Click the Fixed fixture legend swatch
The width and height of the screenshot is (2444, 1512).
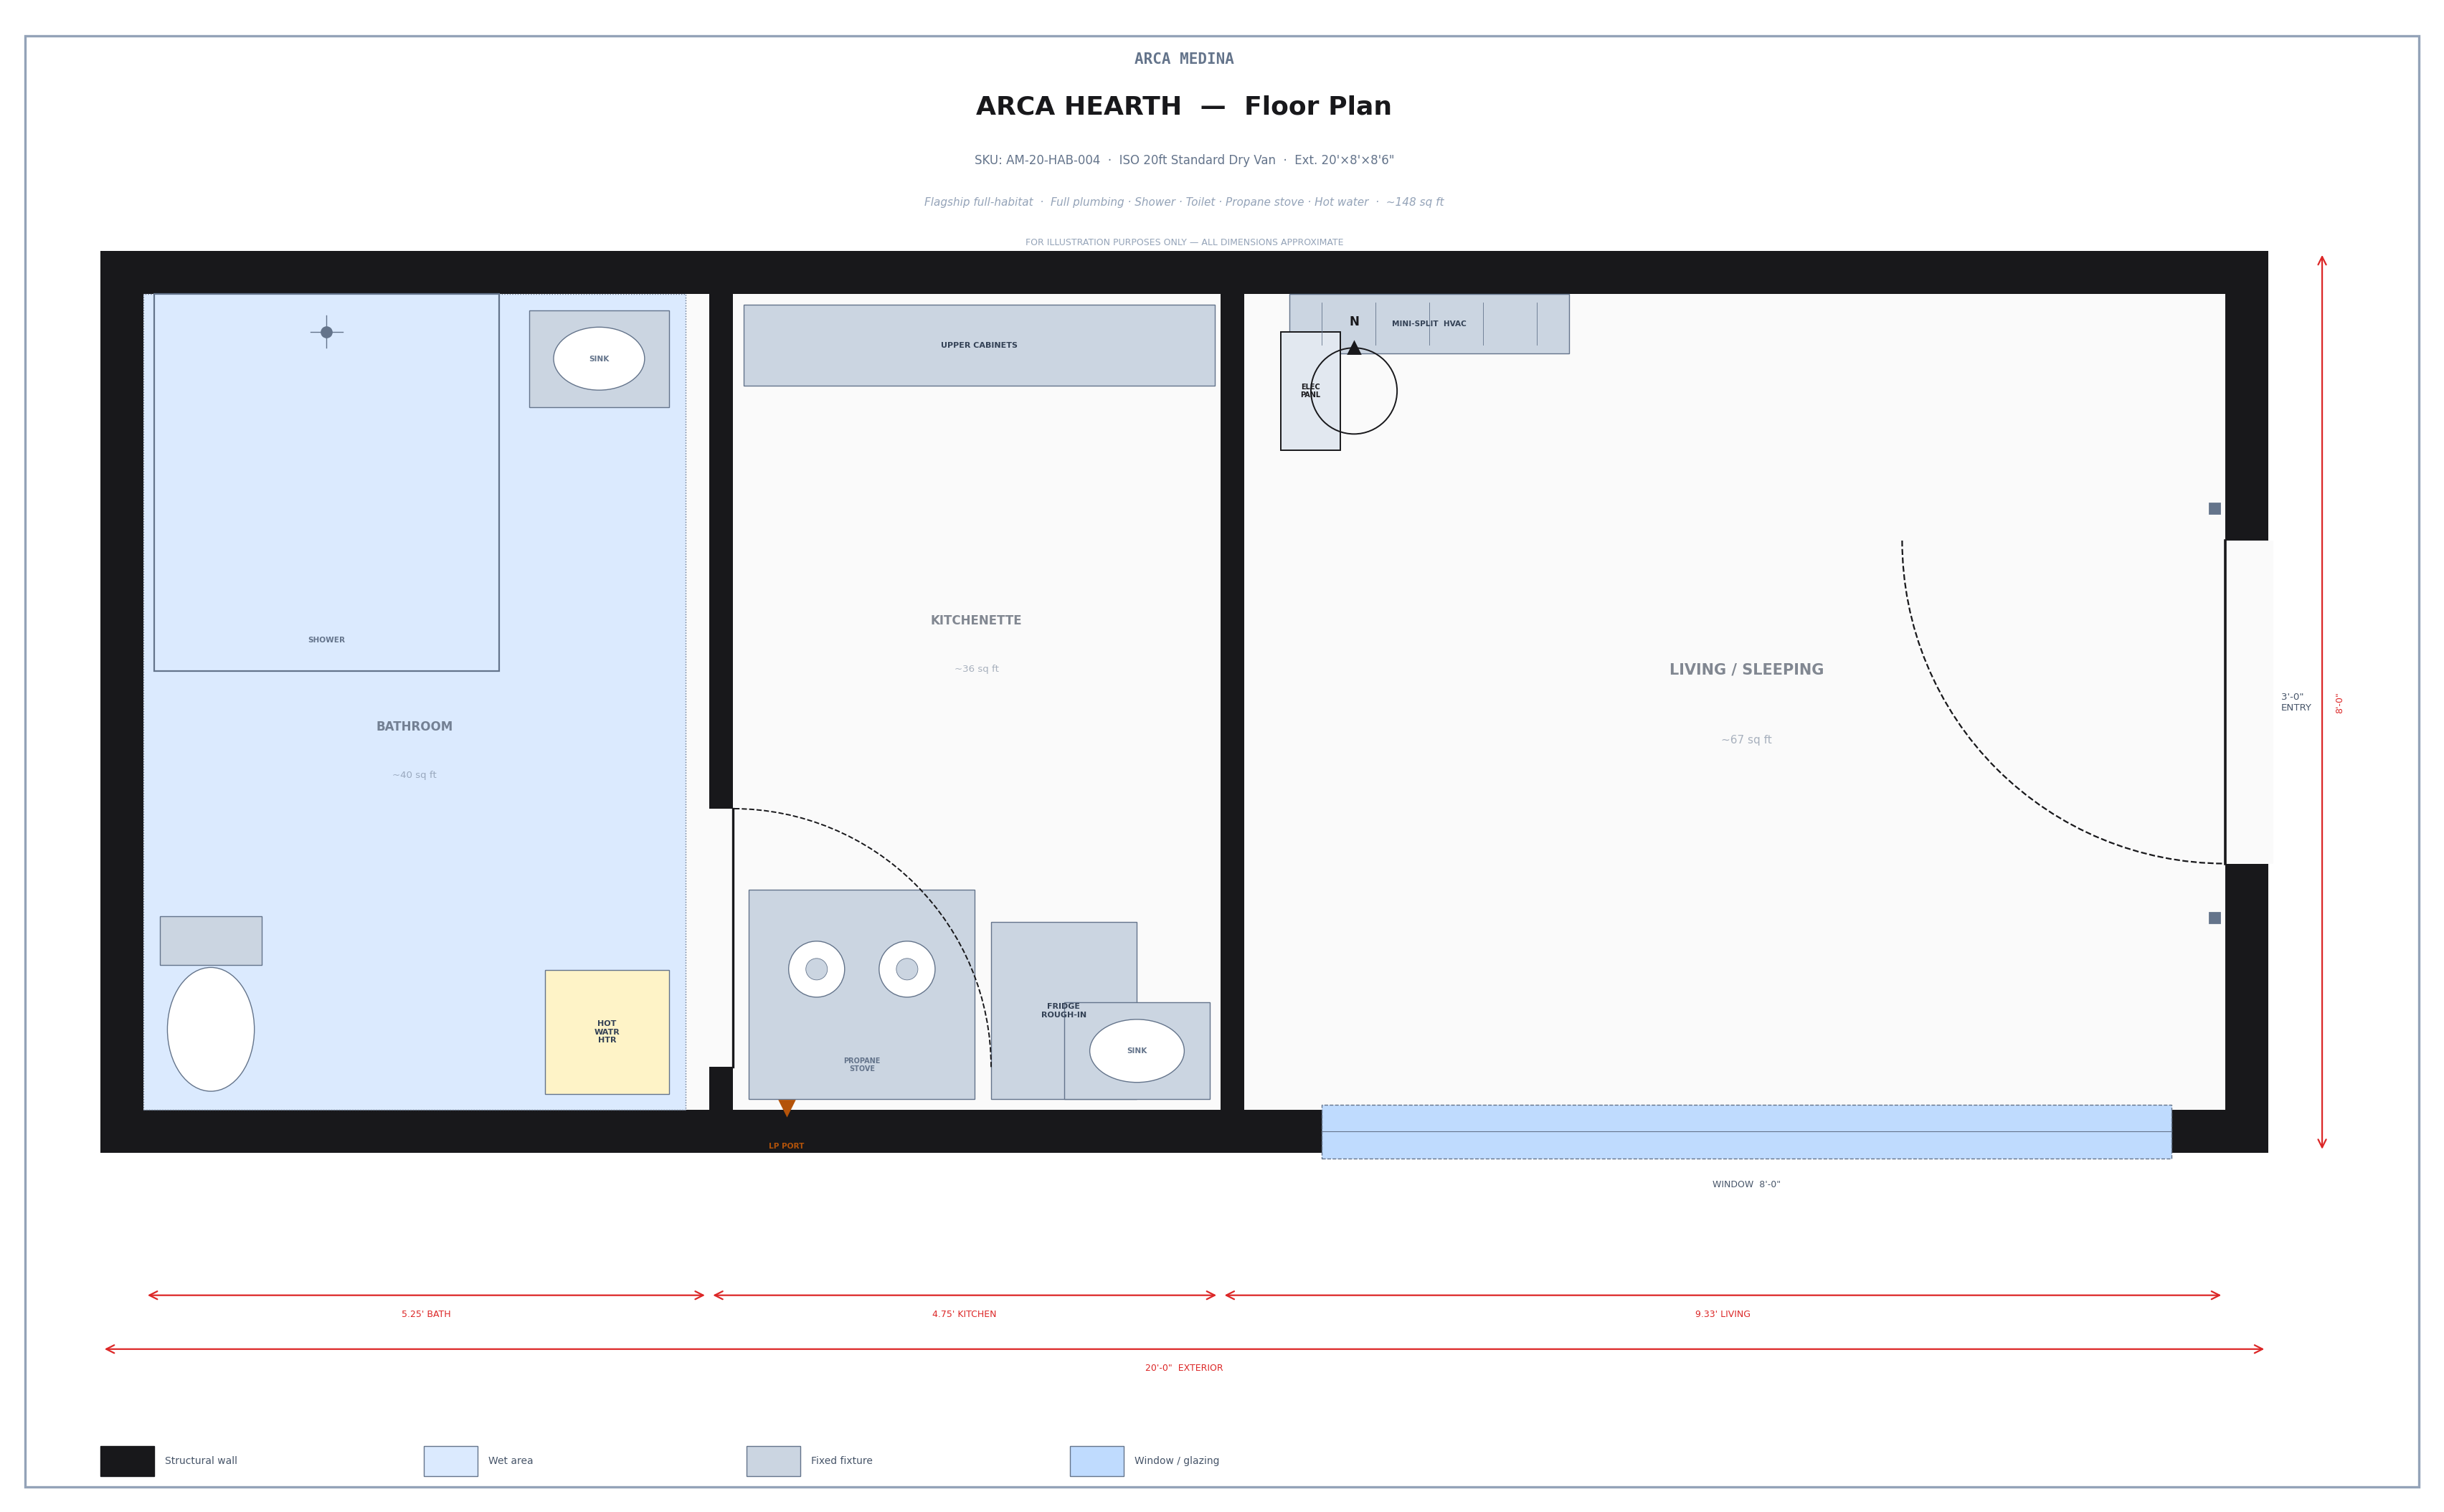pos(773,1461)
